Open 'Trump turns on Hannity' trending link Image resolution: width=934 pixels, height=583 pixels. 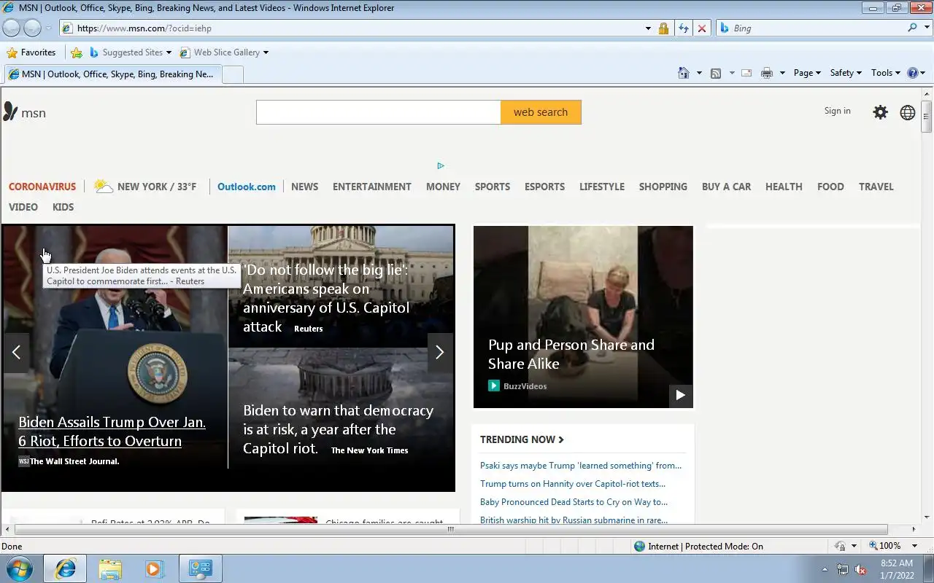click(573, 484)
